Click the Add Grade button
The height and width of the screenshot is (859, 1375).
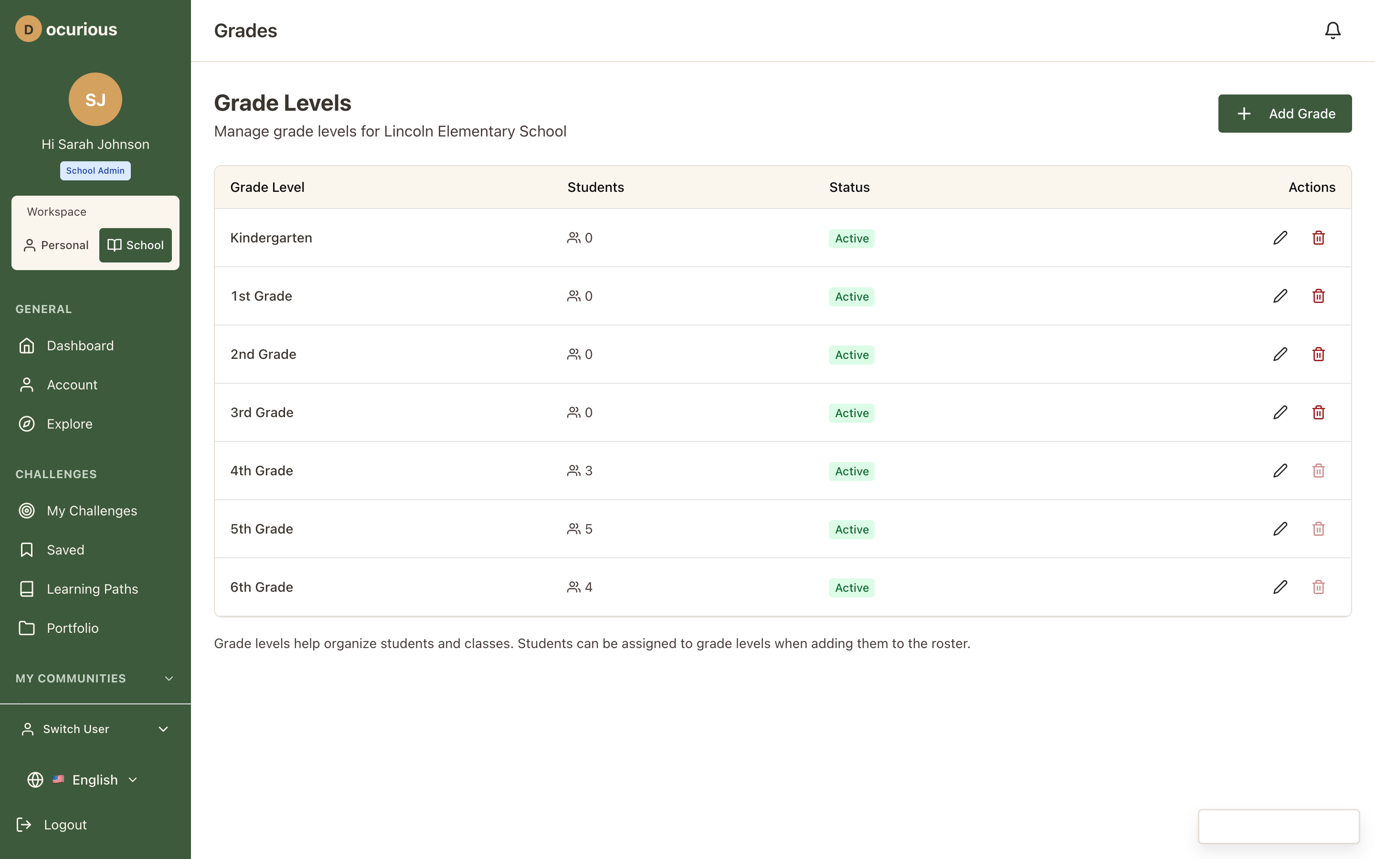[1285, 113]
